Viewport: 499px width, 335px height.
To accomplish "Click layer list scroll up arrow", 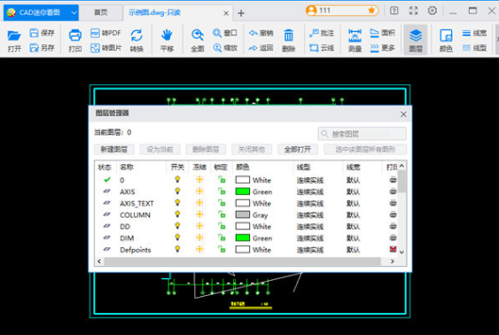I will (x=402, y=166).
